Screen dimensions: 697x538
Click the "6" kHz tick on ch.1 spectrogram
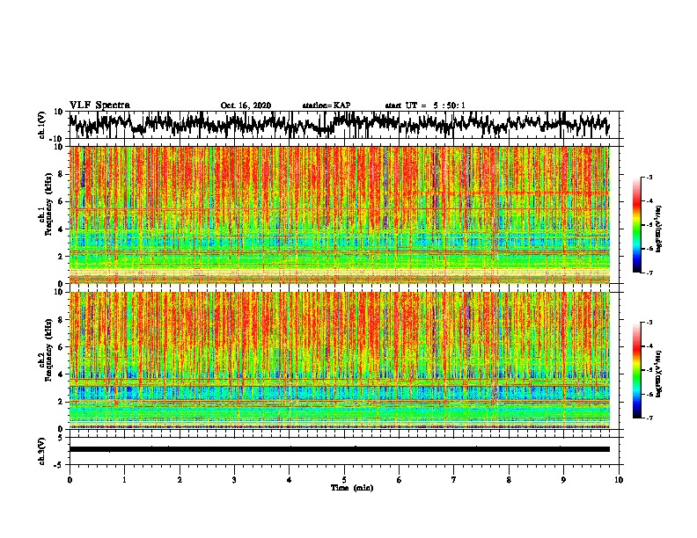61,201
